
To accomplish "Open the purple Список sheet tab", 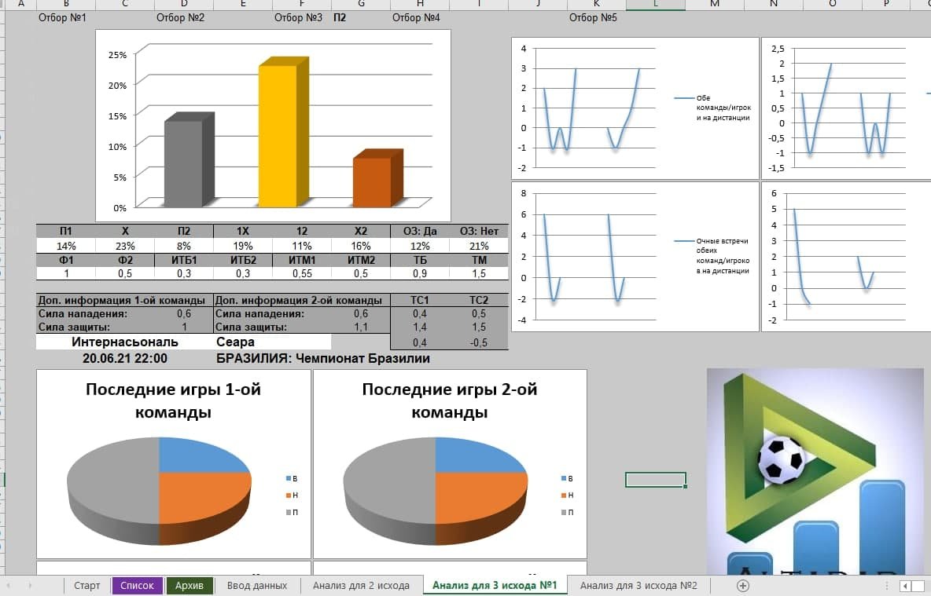I will click(x=138, y=586).
